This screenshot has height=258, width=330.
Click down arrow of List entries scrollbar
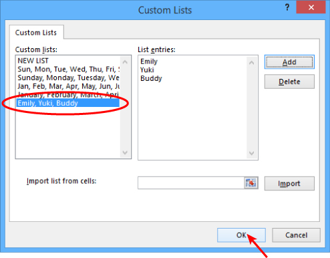click(252, 153)
